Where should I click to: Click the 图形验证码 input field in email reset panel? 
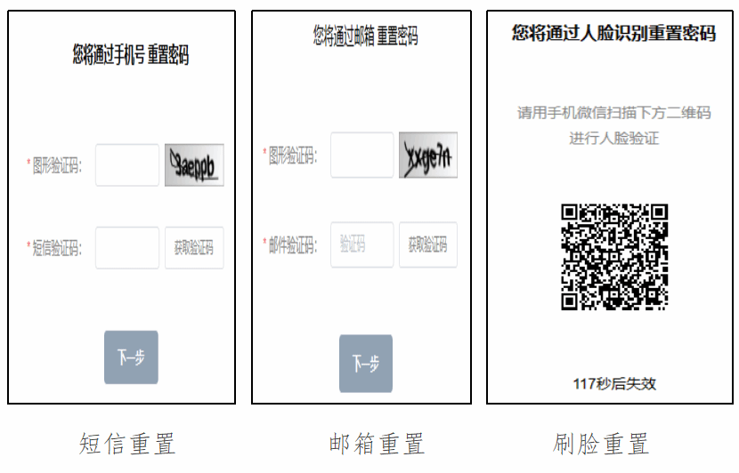click(362, 155)
